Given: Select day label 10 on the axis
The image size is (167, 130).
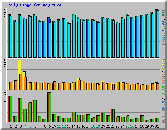Looking at the screenshot, I should pyautogui.click(x=54, y=126).
